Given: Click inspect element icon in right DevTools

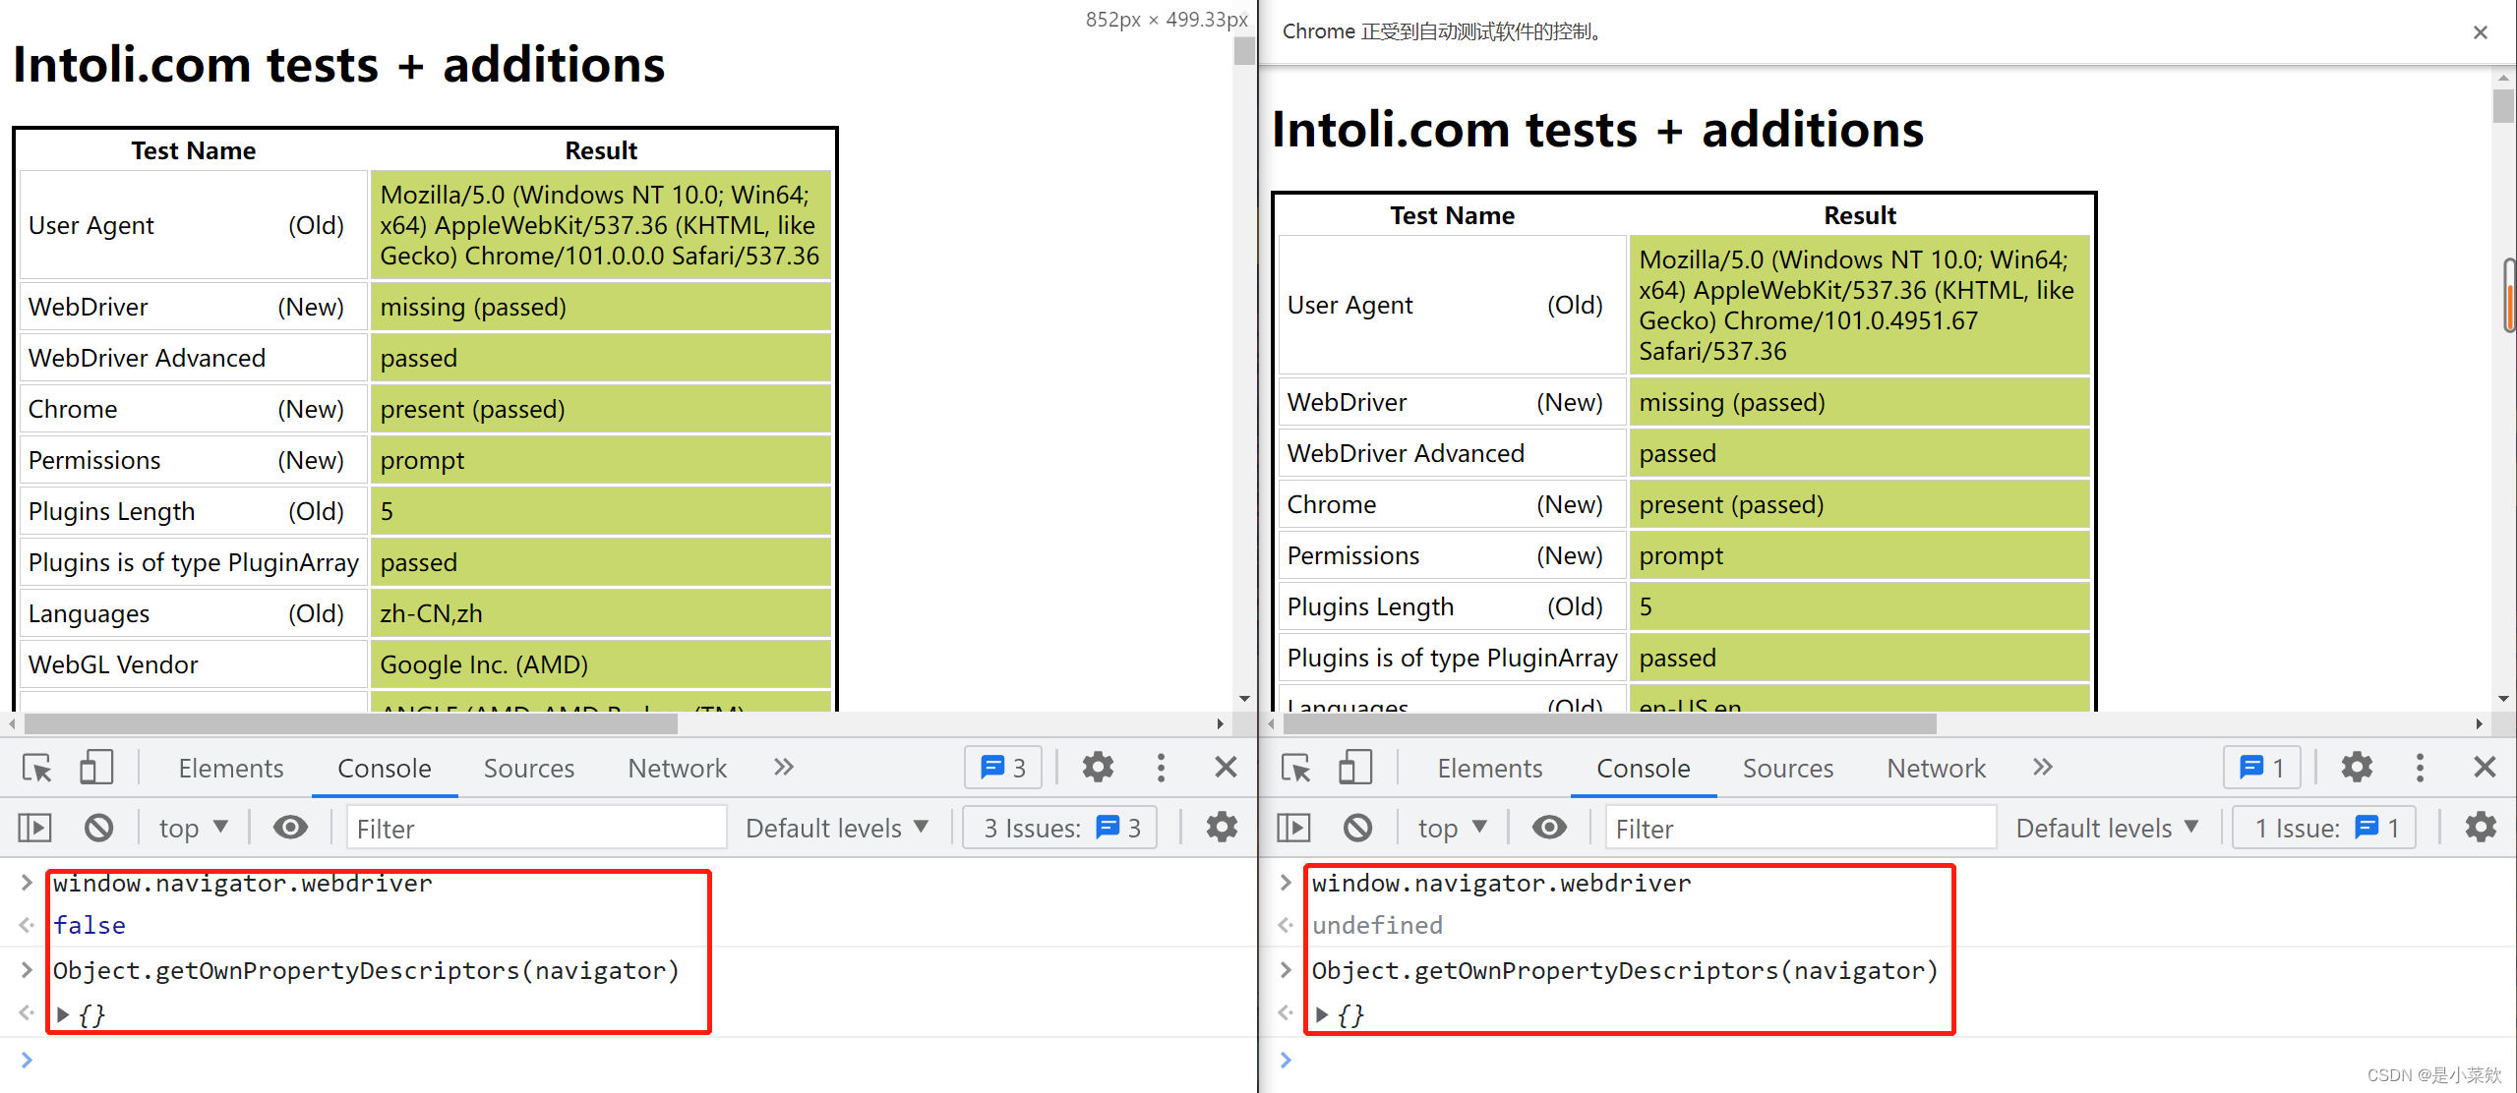Looking at the screenshot, I should coord(1296,768).
